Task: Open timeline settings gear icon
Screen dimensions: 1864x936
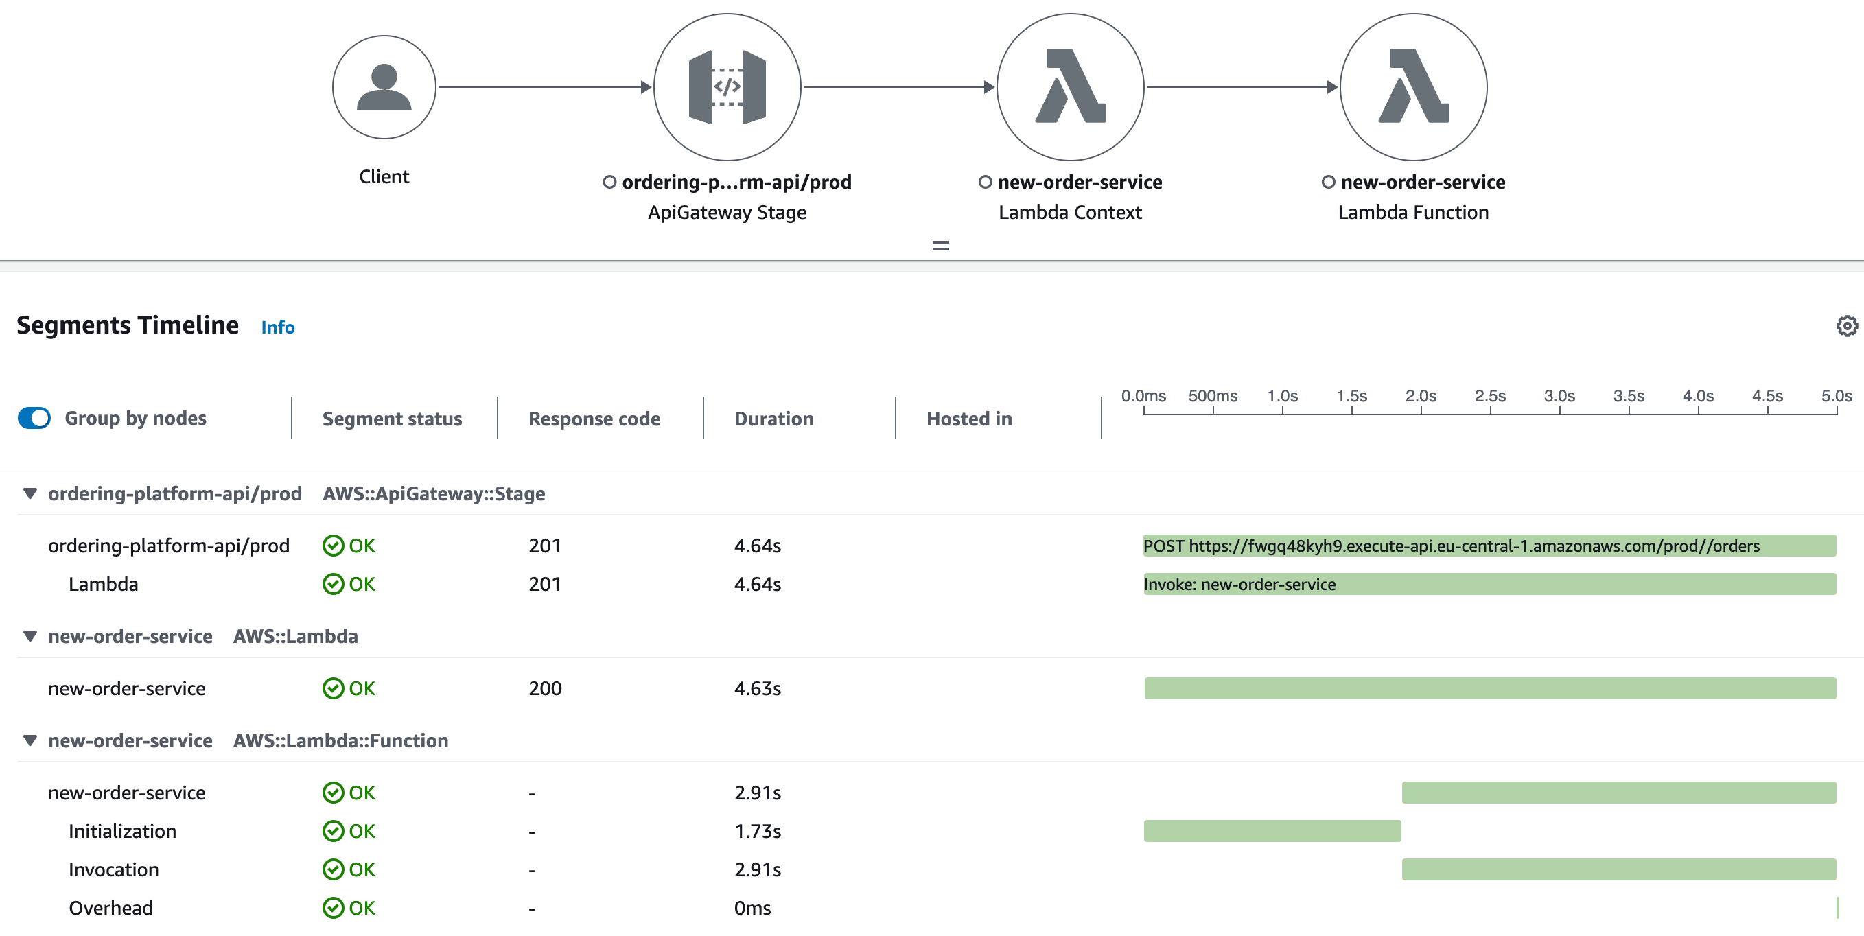Action: pyautogui.click(x=1846, y=326)
